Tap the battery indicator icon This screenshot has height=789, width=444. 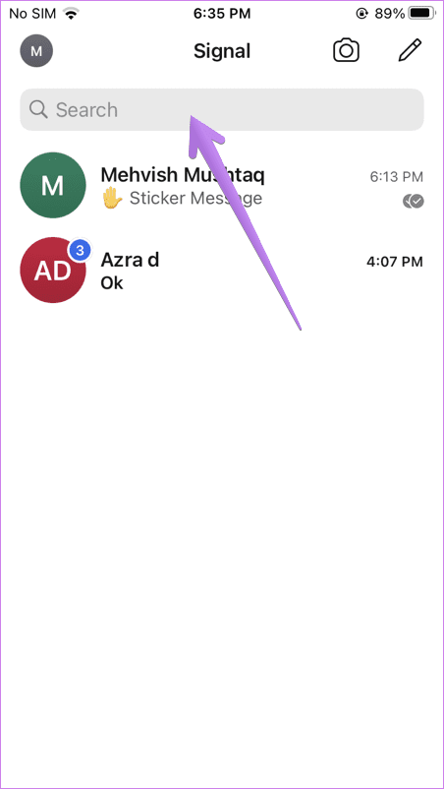coord(423,14)
